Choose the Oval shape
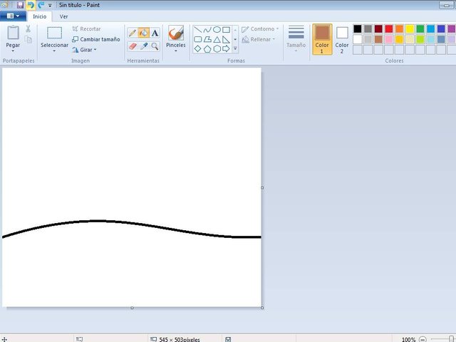This screenshot has height=342, width=456. click(x=217, y=29)
